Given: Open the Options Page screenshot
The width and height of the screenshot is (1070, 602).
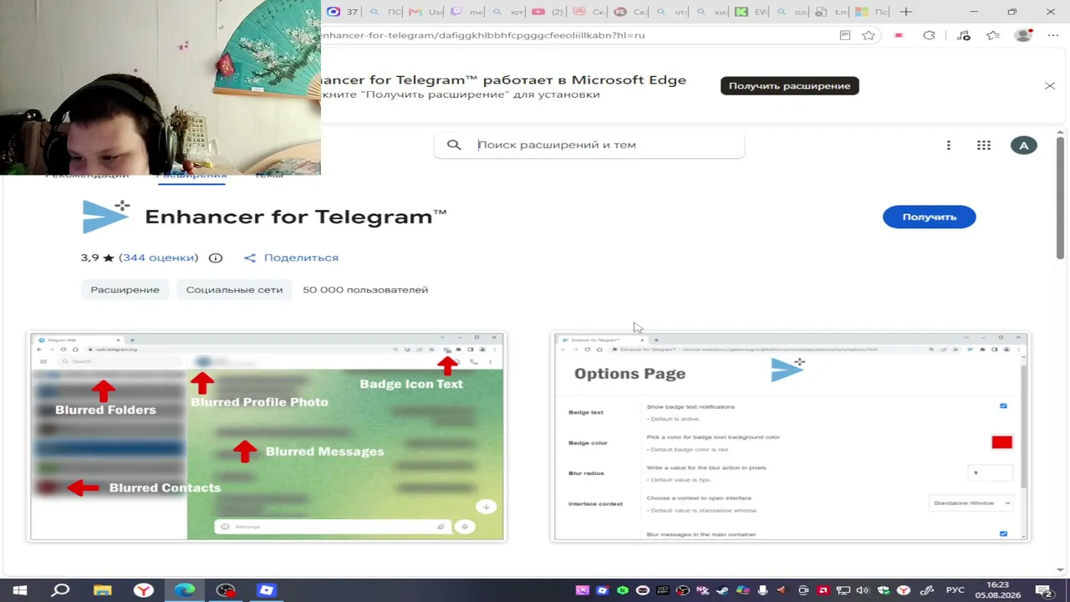Looking at the screenshot, I should [x=791, y=436].
